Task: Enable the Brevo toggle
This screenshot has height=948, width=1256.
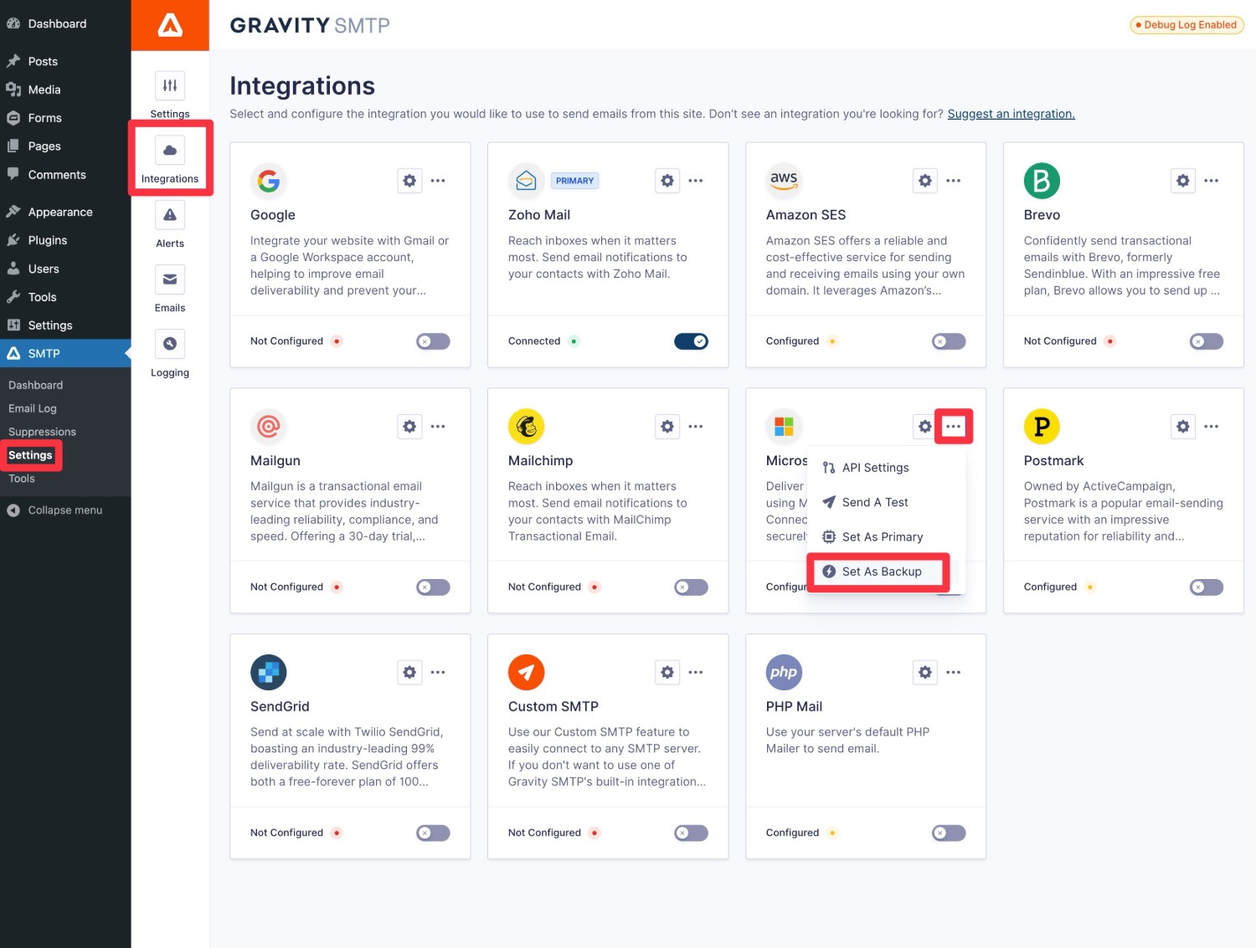Action: coord(1207,341)
